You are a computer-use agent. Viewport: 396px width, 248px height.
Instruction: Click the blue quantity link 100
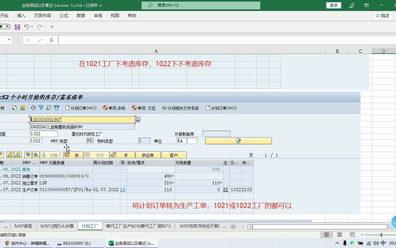[x=215, y=169]
